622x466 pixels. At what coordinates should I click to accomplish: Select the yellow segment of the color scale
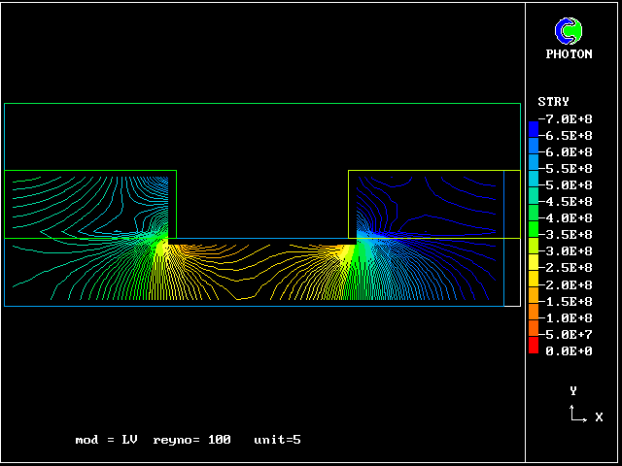[x=533, y=260]
